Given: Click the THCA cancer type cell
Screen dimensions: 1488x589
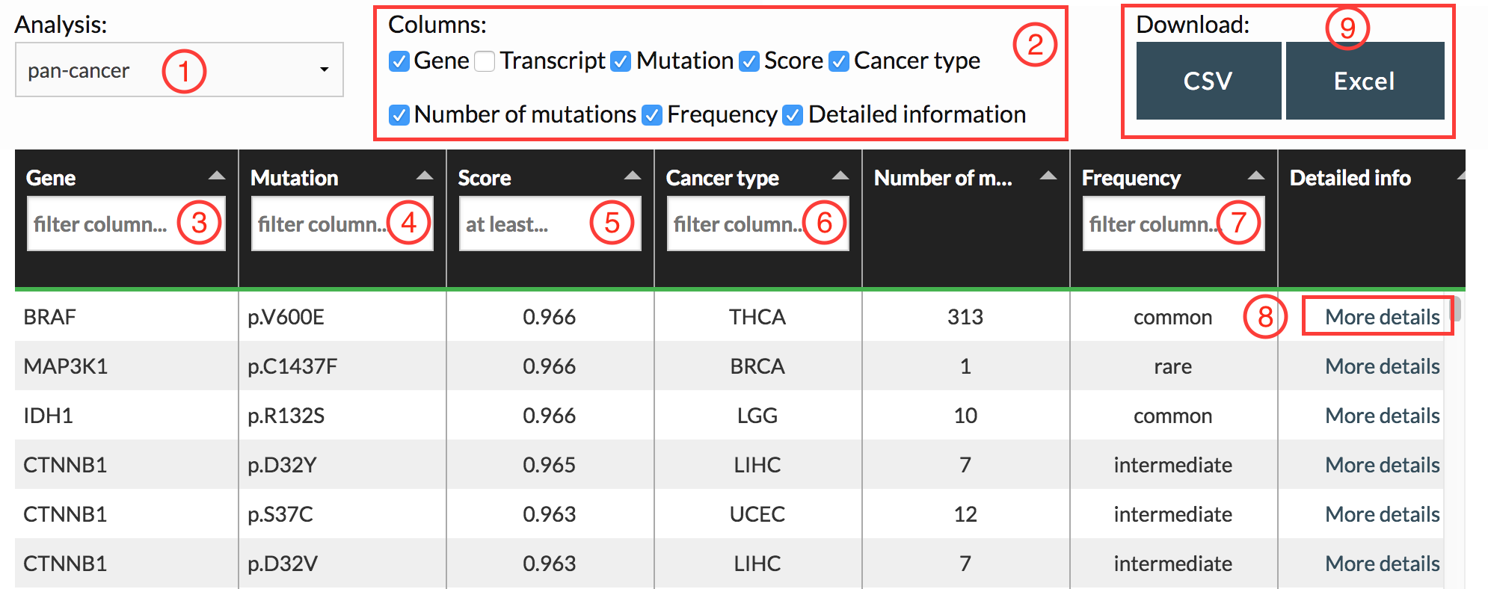Looking at the screenshot, I should 758,317.
